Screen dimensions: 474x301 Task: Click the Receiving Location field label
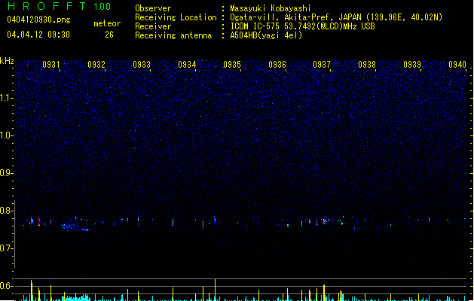click(176, 17)
